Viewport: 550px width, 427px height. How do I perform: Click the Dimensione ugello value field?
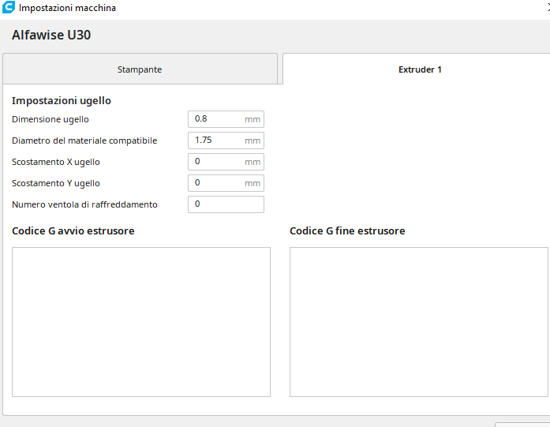pos(217,119)
